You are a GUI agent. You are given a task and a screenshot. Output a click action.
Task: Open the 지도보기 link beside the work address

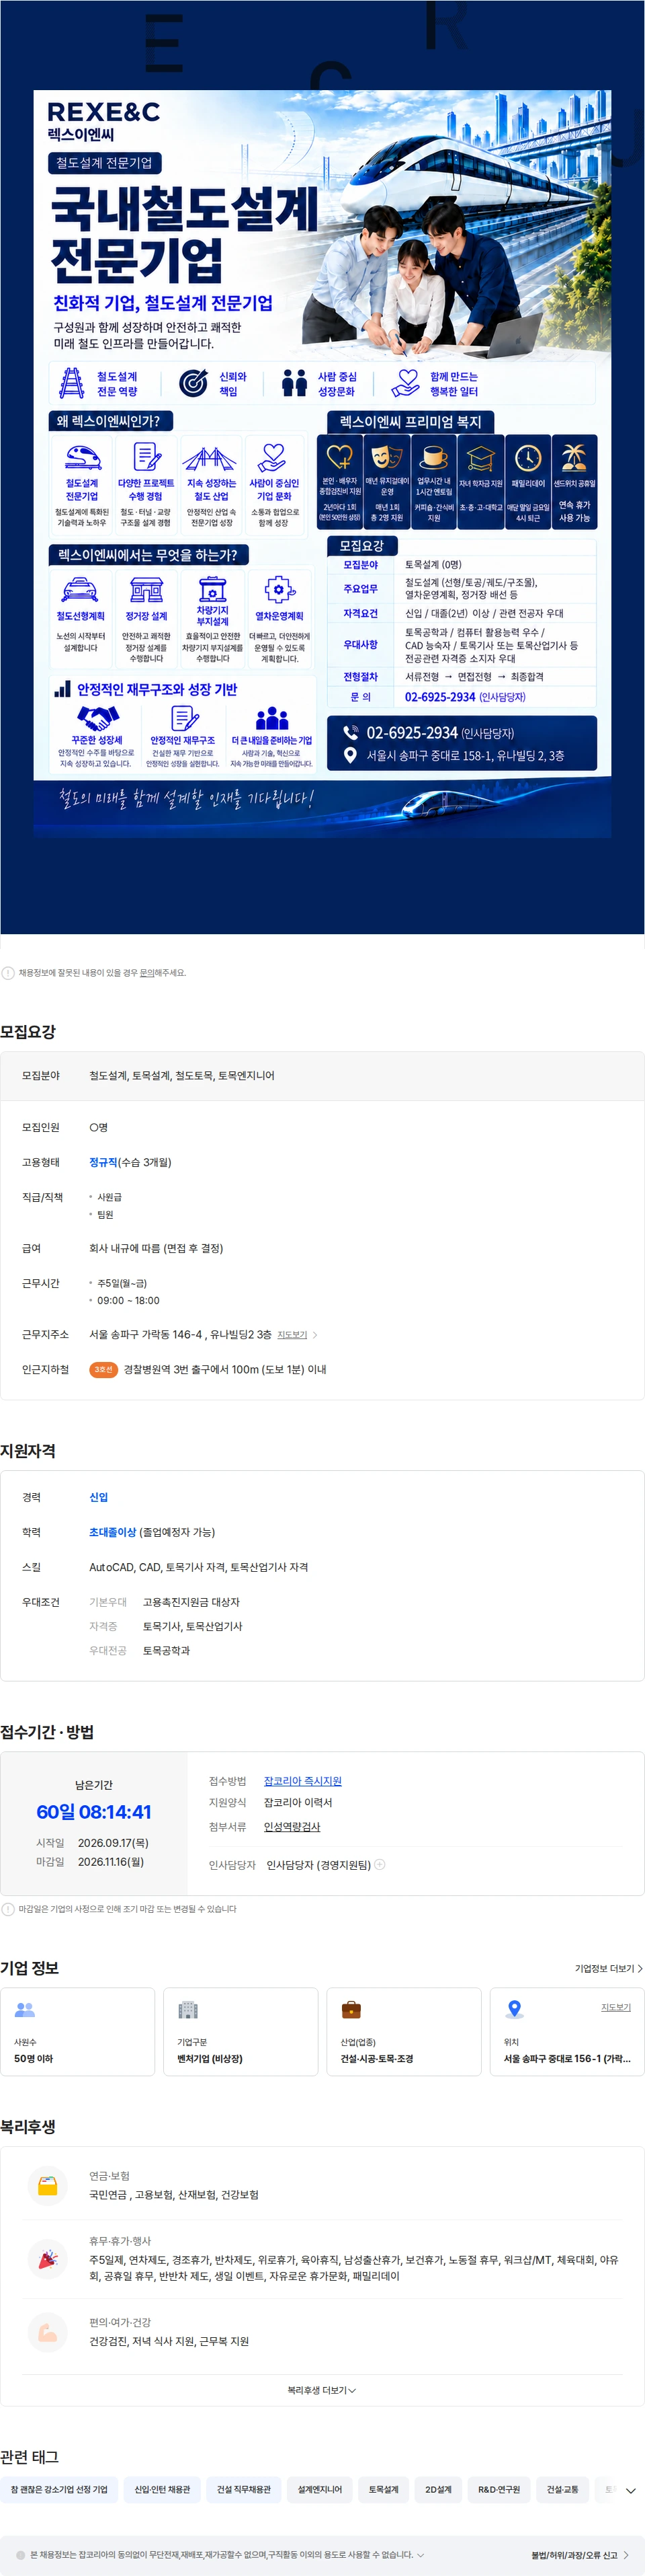[x=292, y=1335]
